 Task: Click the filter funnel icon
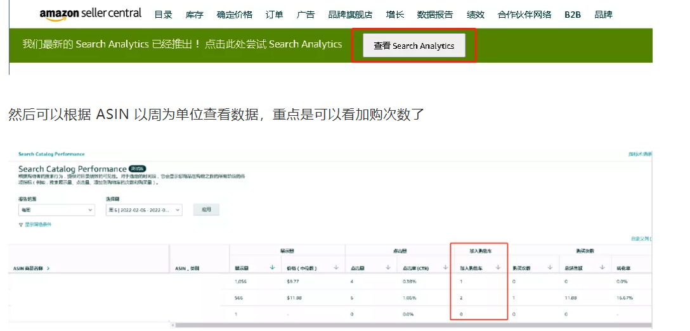click(x=21, y=224)
